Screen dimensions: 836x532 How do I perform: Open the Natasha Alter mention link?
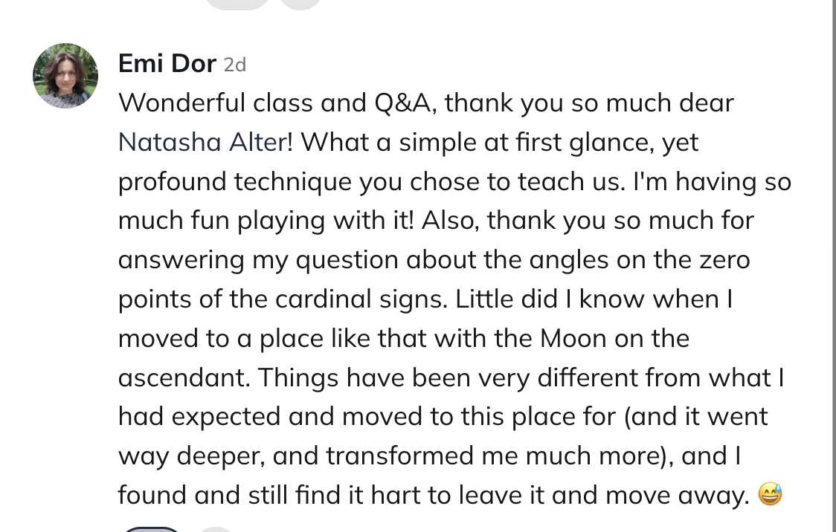coord(202,142)
